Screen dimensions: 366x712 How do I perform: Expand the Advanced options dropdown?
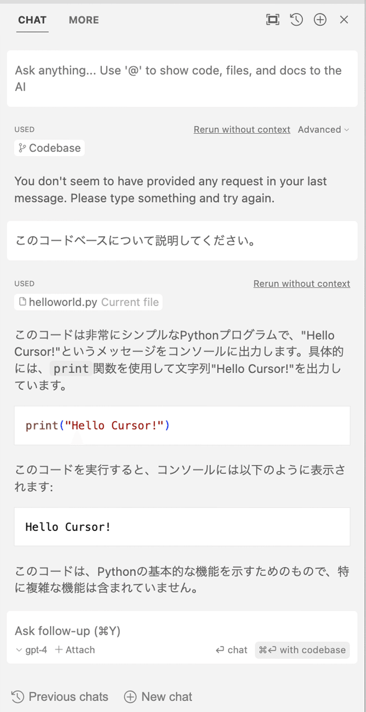323,129
